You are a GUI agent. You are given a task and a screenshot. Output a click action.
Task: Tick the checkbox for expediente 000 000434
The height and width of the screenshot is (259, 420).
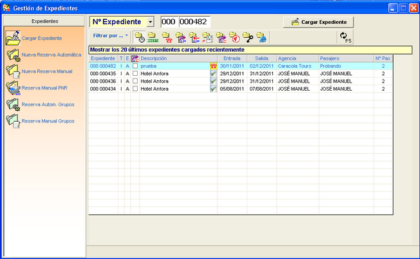point(135,88)
